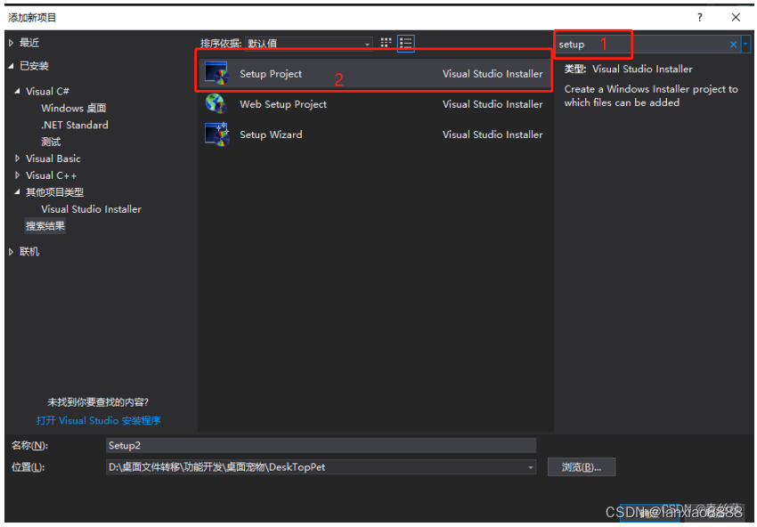Collapse the 其他项目类型 node
757x527 pixels.
tap(18, 192)
